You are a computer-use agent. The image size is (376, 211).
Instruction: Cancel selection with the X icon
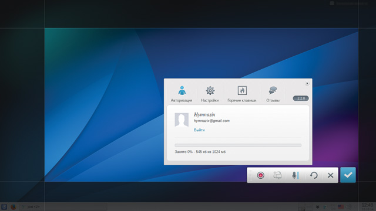coord(330,175)
